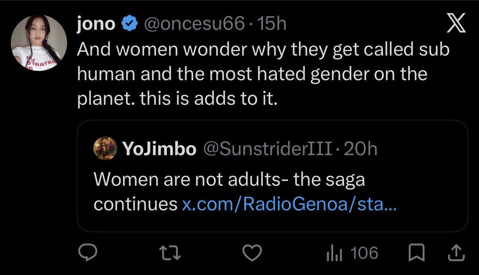The height and width of the screenshot is (275, 479).
Task: Like the post with the heart icon
Action: (x=252, y=253)
